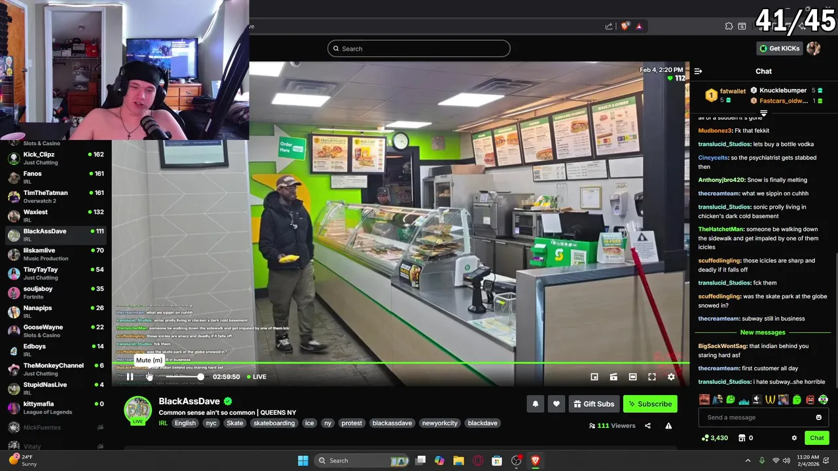Show hidden system tray icons chevron
The height and width of the screenshot is (471, 838).
point(748,461)
